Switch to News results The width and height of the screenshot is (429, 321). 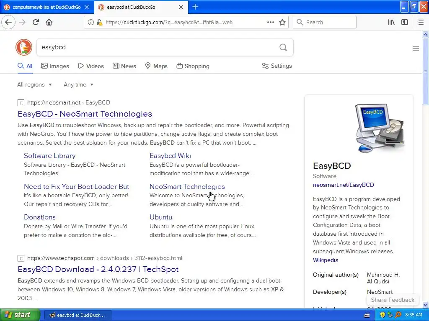(124, 66)
